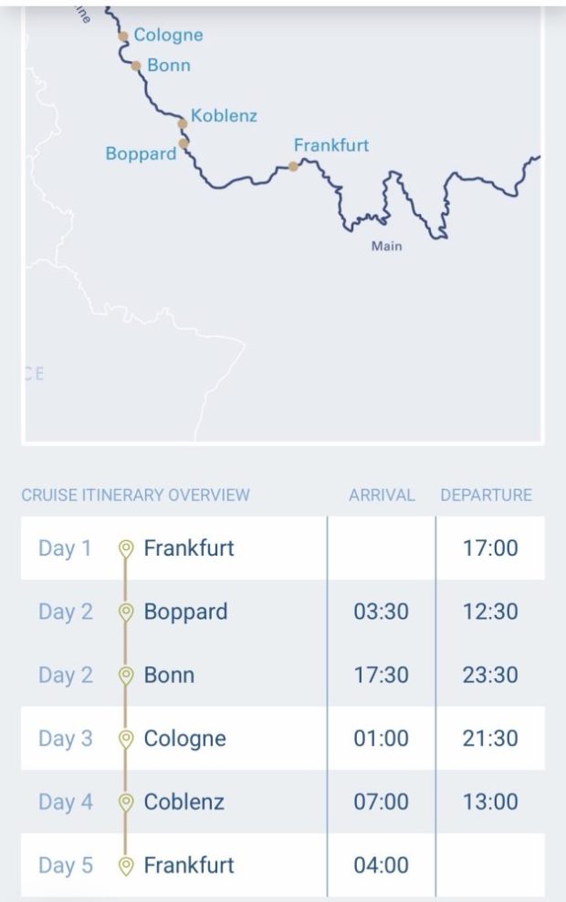Viewport: 566px width, 902px height.
Task: Click the Cologne location pin in itinerary
Action: point(127,738)
